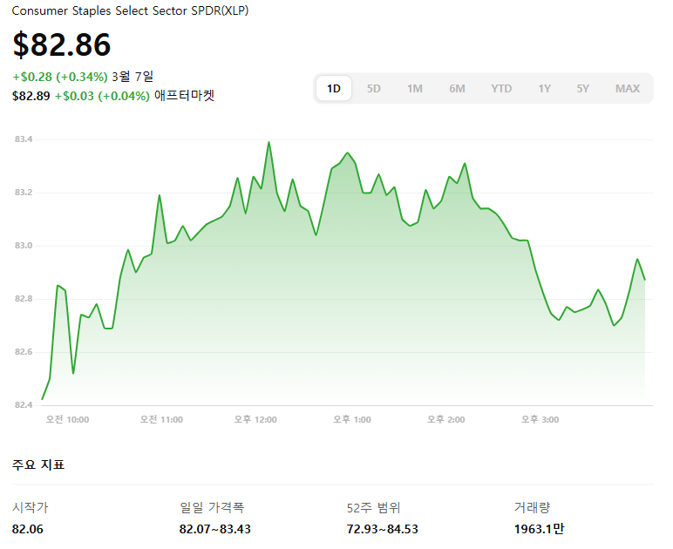Click the 82.8 y-axis label
Viewport: 673px width, 549px height.
[24, 299]
